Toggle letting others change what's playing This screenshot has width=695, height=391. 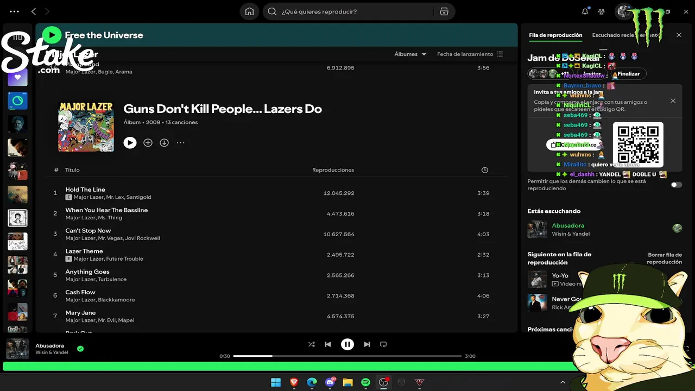point(676,185)
